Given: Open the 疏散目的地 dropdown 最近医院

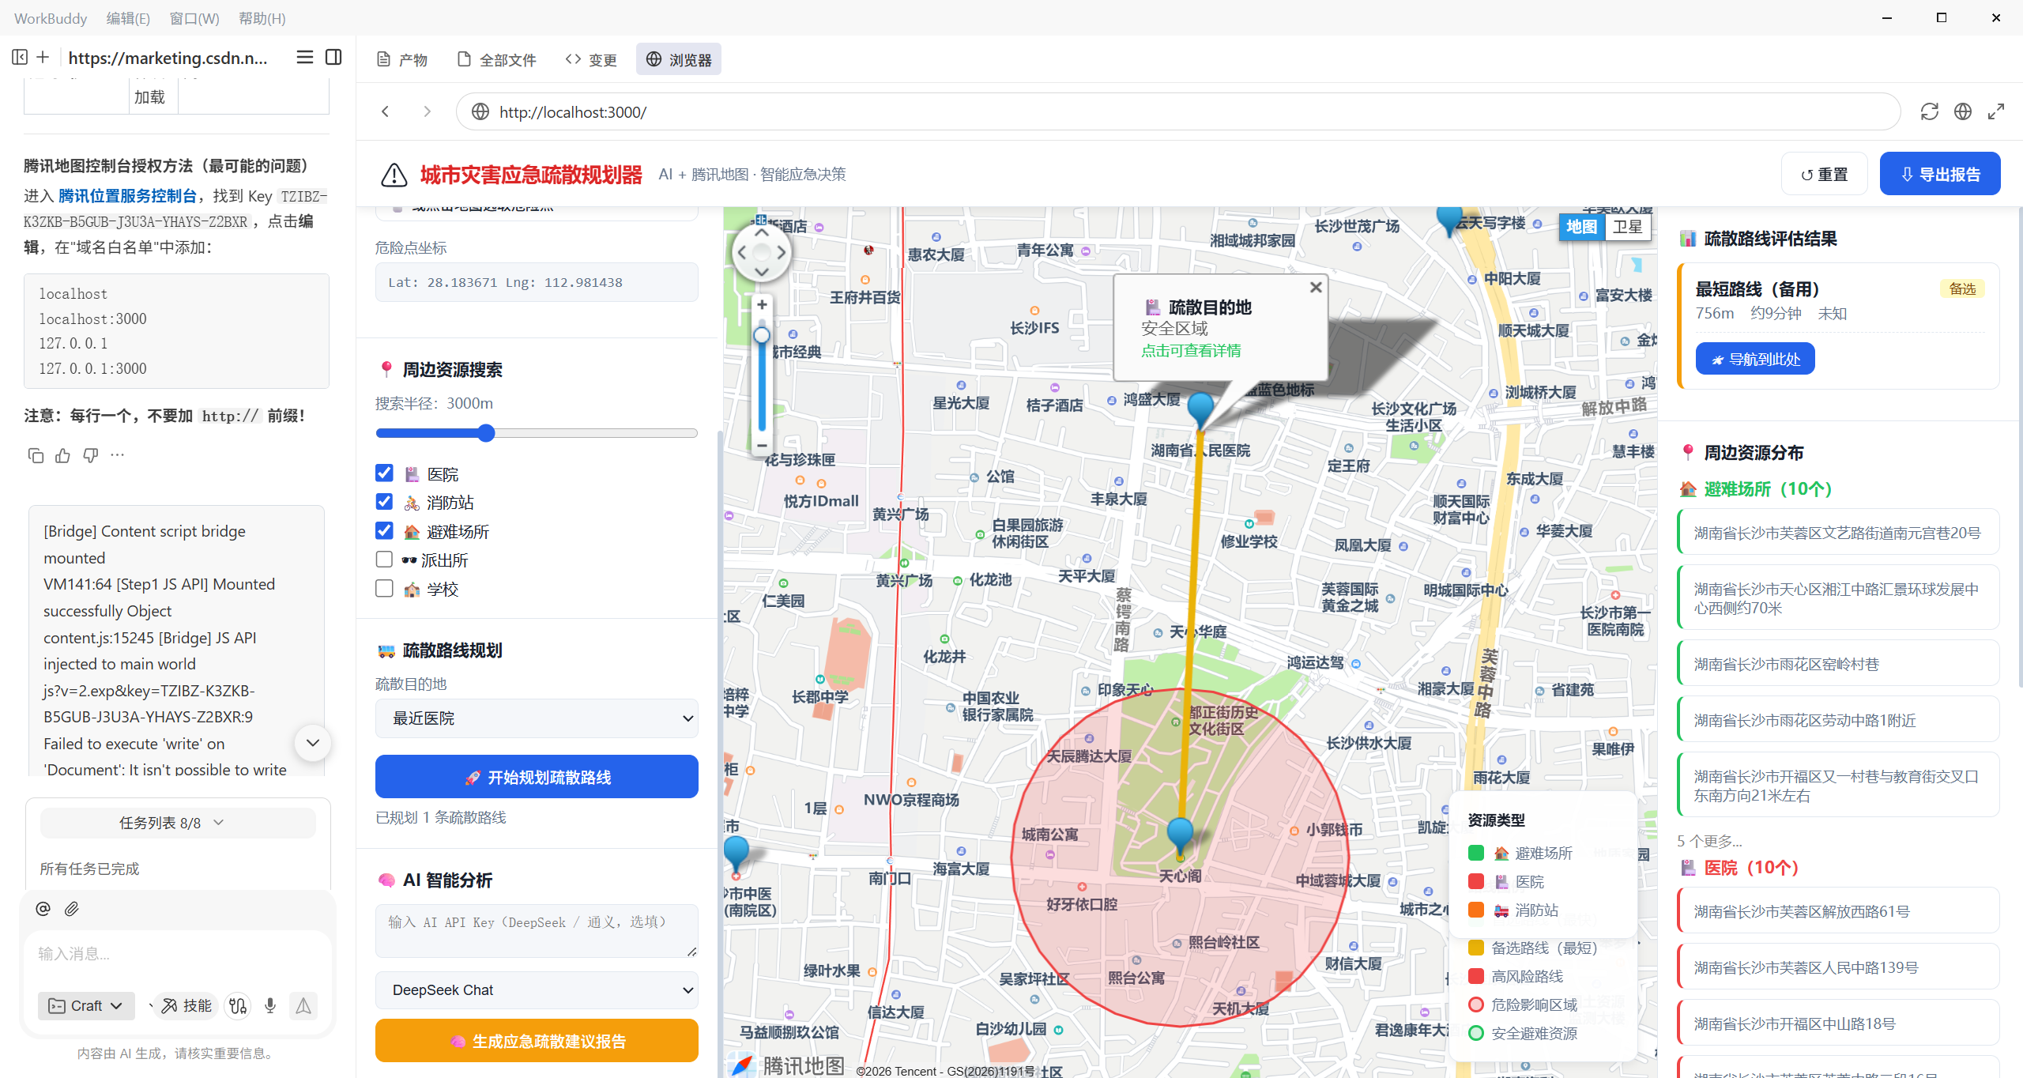Looking at the screenshot, I should click(537, 718).
